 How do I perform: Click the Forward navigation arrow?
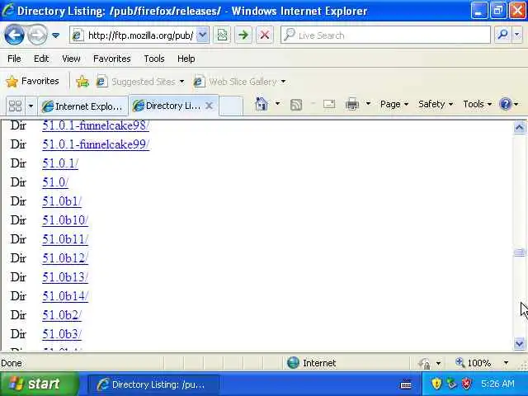pyautogui.click(x=37, y=35)
